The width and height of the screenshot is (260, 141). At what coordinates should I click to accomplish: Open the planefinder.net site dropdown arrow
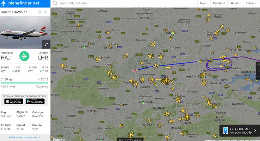[x=47, y=3]
